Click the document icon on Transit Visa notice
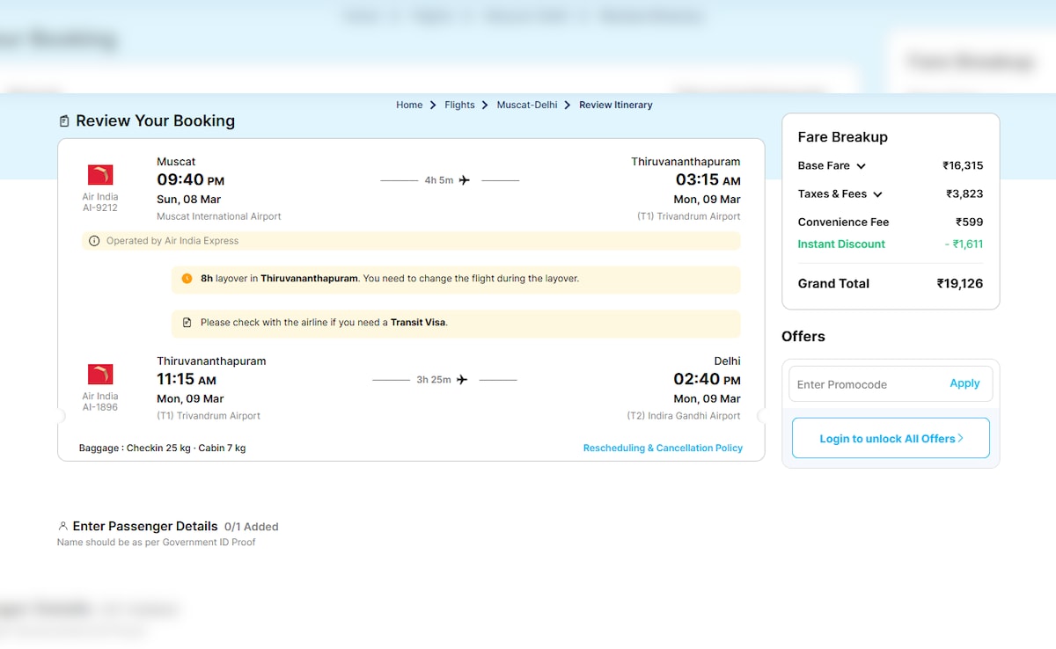Viewport: 1056px width, 649px height. (x=187, y=323)
